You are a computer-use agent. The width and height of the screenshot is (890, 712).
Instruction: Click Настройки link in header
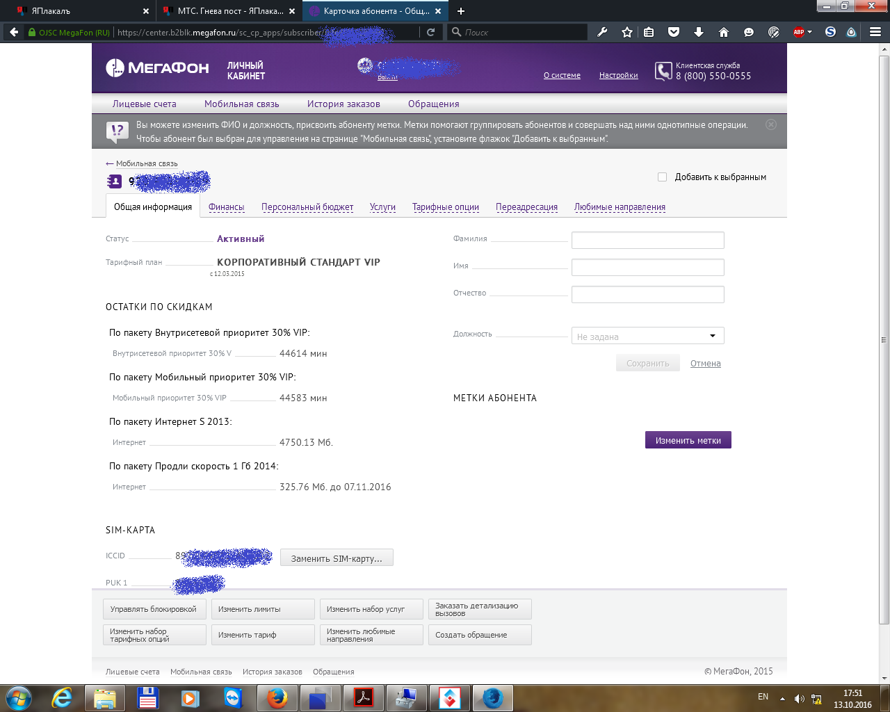pyautogui.click(x=619, y=75)
